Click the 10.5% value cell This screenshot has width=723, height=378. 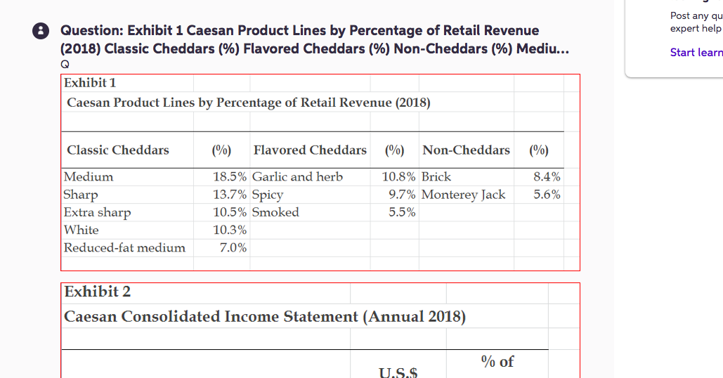[x=230, y=212]
